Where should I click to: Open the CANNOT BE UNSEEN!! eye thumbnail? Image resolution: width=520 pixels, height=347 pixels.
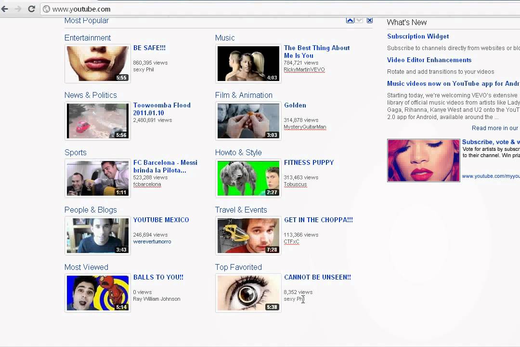pos(248,293)
